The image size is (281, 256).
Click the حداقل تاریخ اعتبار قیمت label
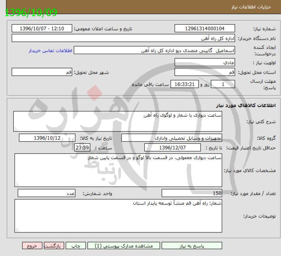[x=251, y=148]
